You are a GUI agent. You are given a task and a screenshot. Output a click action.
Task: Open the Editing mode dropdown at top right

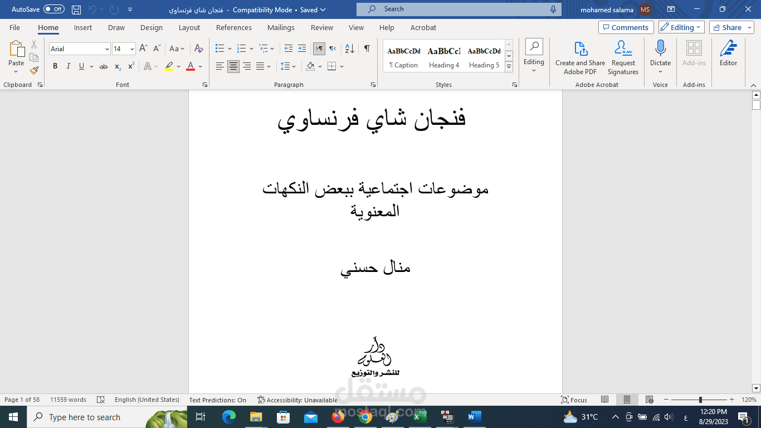point(681,27)
